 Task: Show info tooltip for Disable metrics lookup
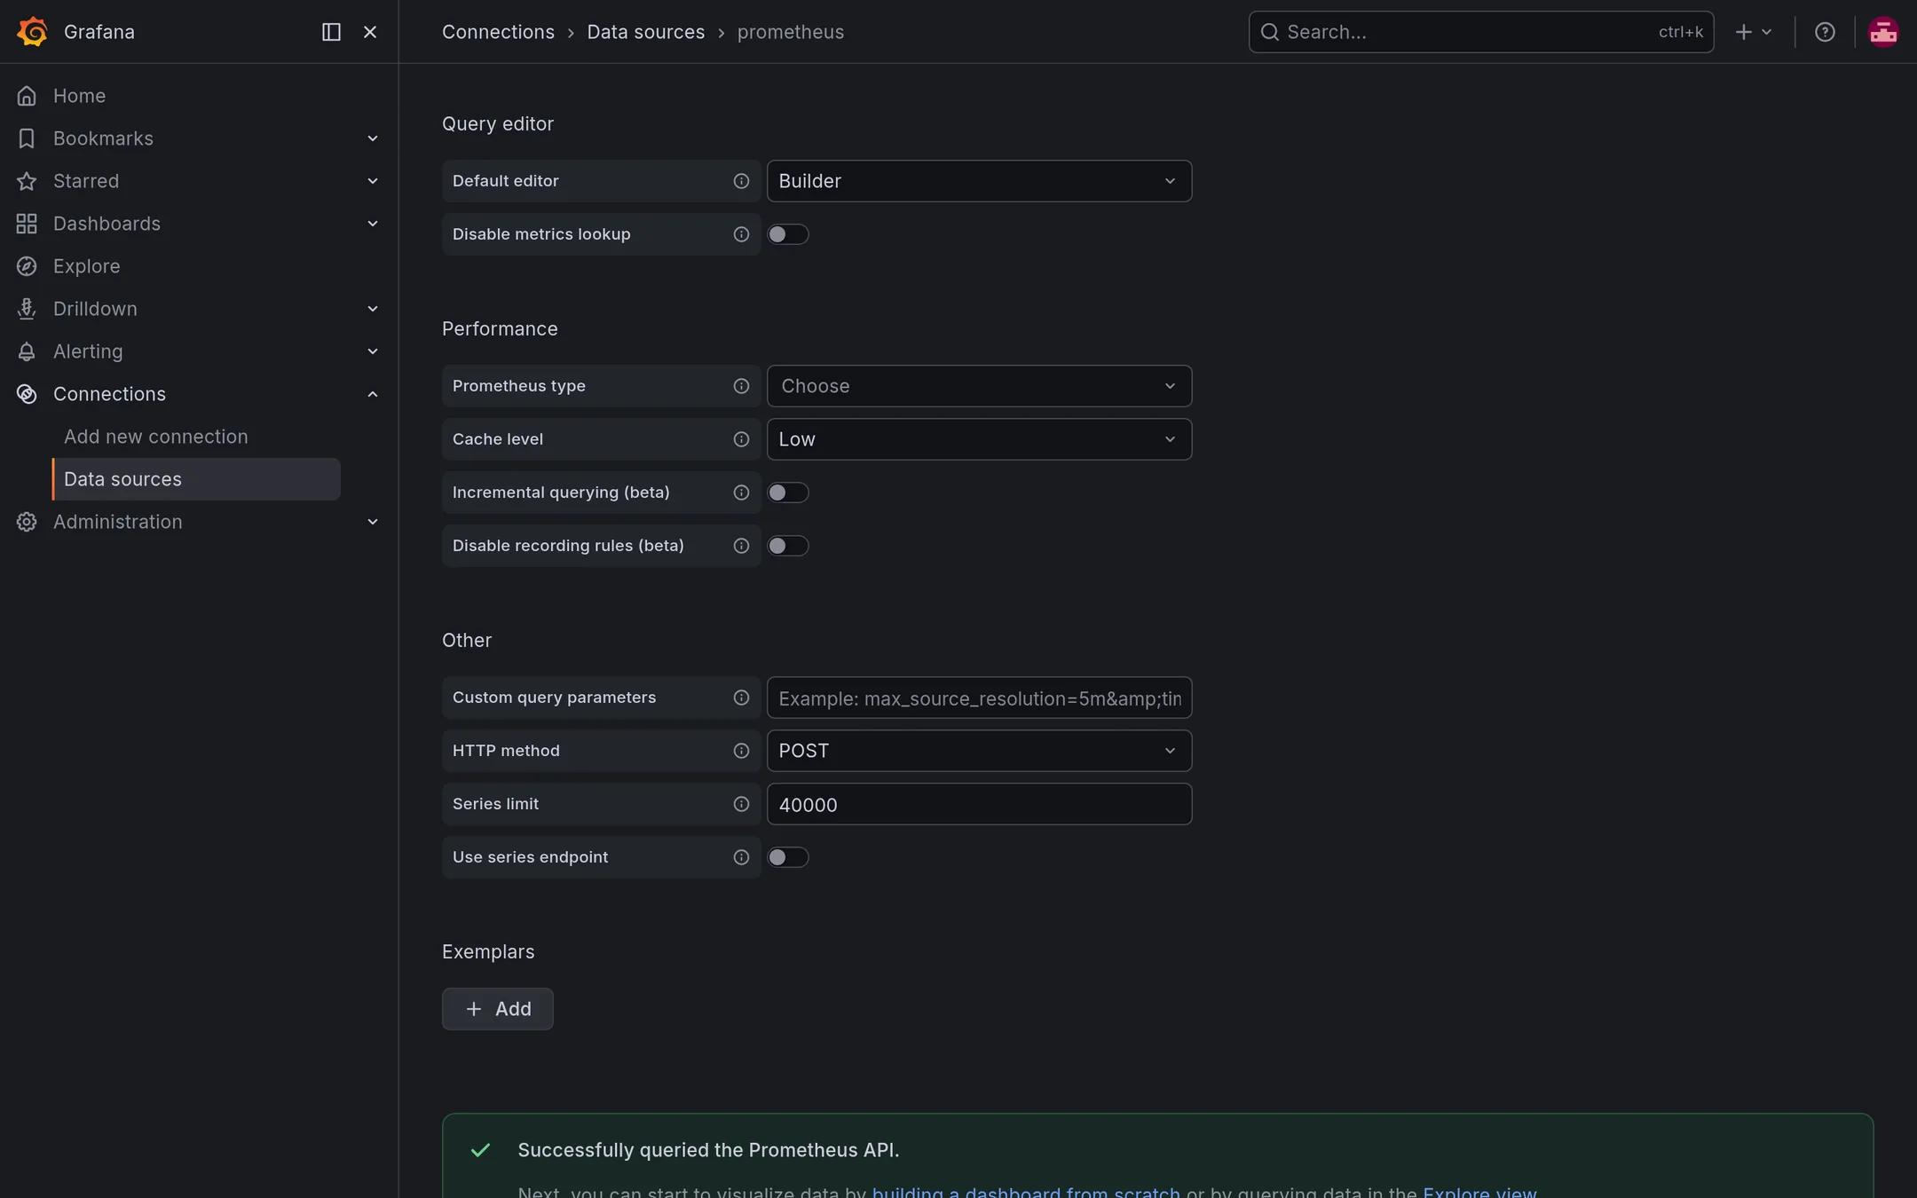point(741,234)
